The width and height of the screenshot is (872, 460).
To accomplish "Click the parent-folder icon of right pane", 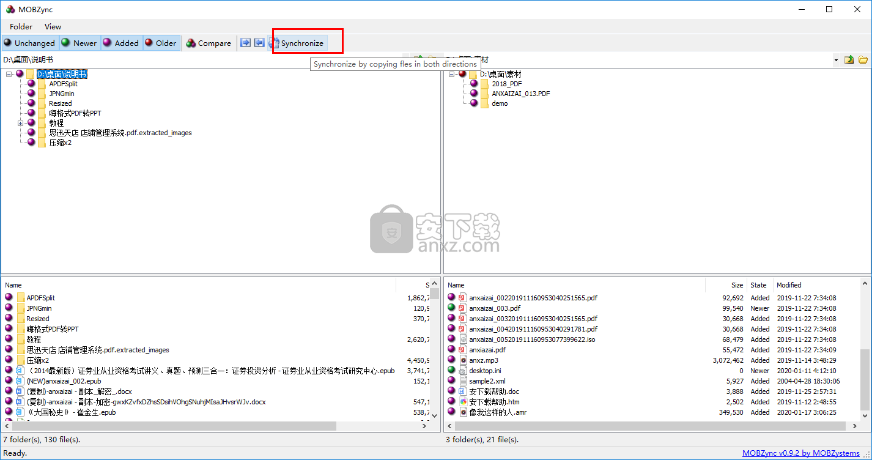I will tap(849, 60).
